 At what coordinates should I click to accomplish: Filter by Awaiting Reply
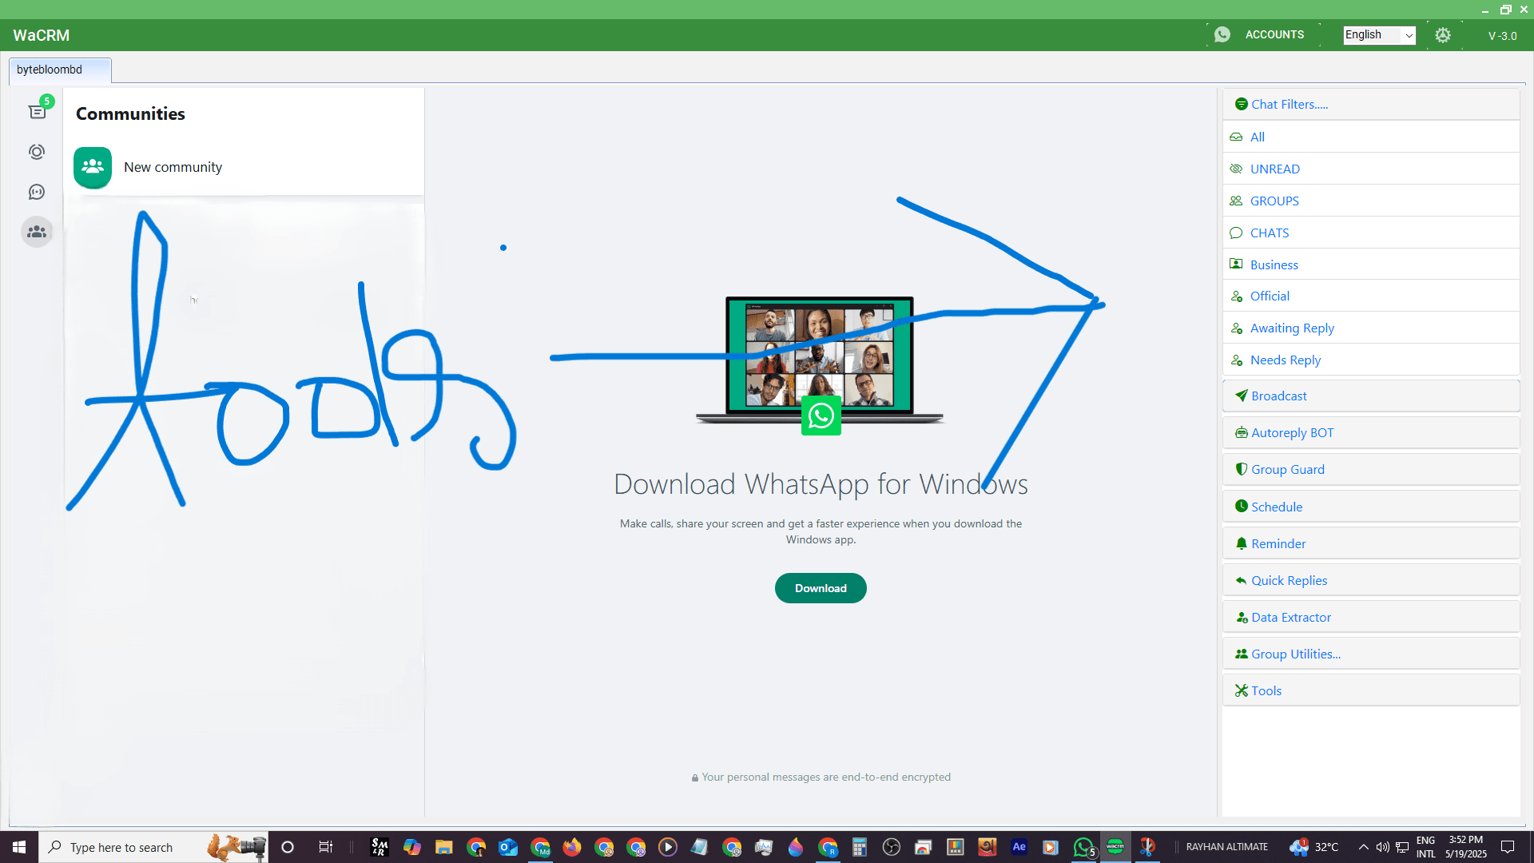tap(1371, 328)
